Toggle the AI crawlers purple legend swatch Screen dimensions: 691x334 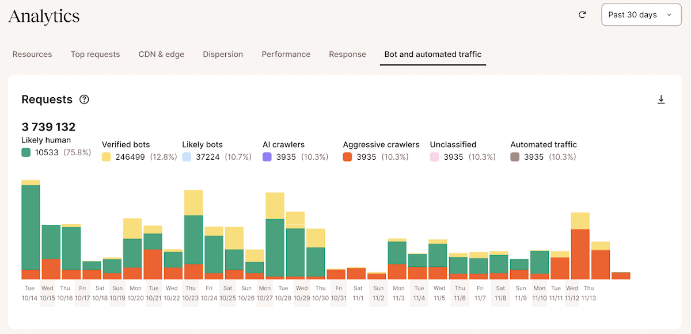(x=267, y=157)
